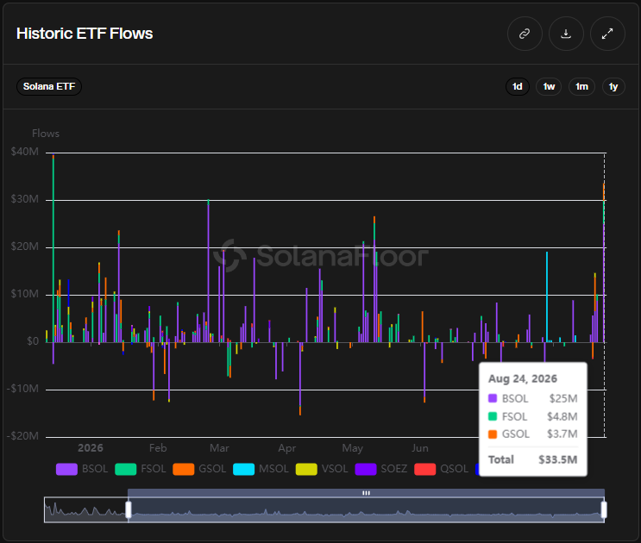Click the $30M axis label
Screen dimensions: 641x543
point(25,199)
